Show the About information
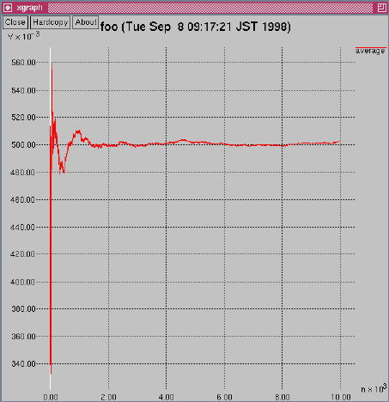This screenshot has height=402, width=389. [x=86, y=22]
